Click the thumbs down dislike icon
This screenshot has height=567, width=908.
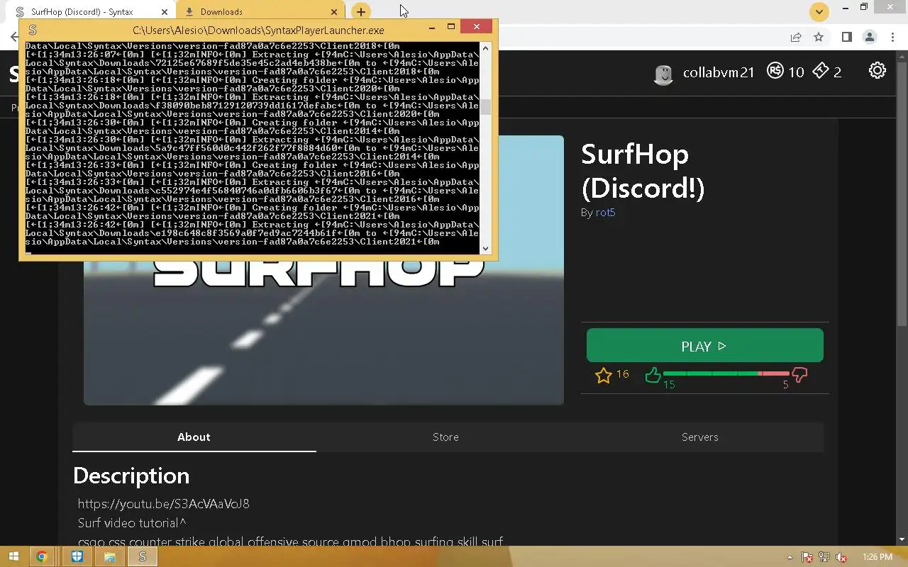[x=799, y=374]
